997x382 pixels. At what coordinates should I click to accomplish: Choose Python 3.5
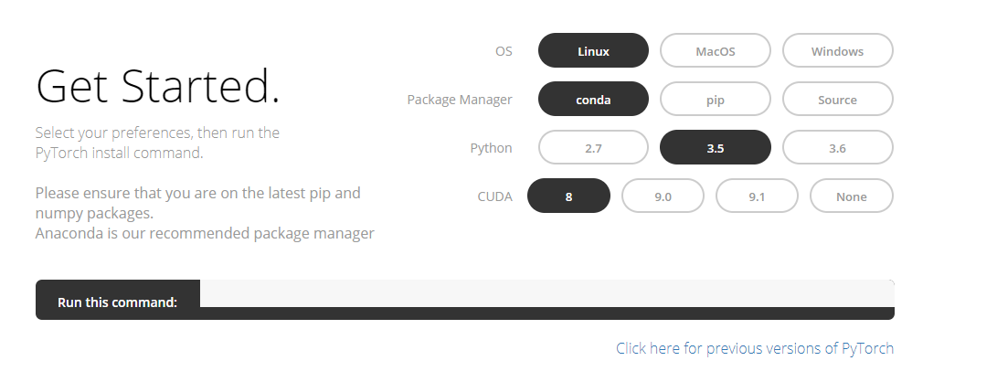click(x=716, y=147)
